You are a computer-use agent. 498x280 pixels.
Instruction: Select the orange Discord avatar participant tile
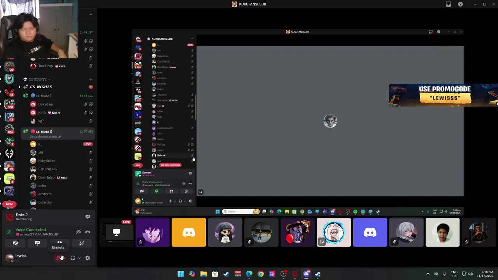189,232
